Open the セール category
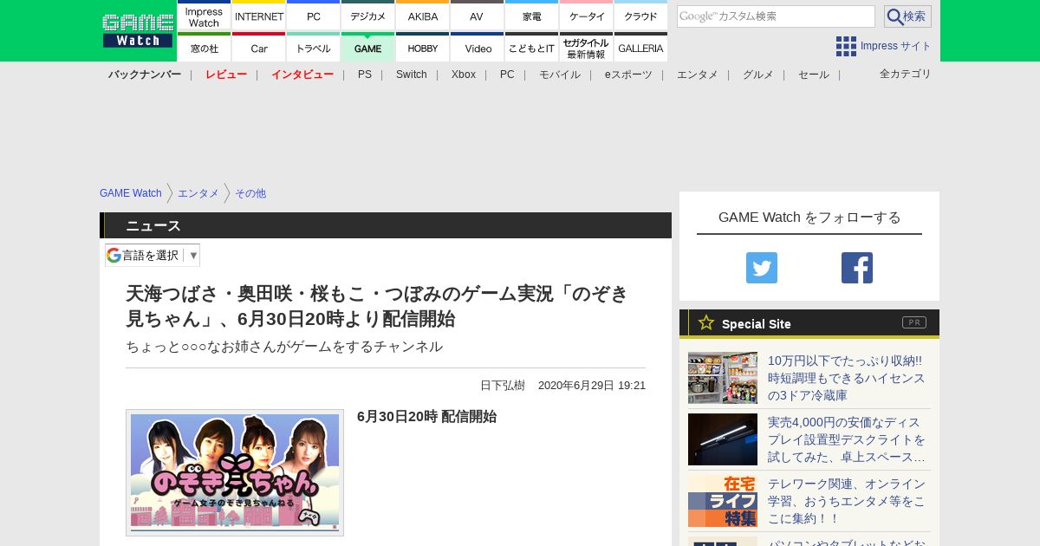The image size is (1040, 546). (x=814, y=75)
